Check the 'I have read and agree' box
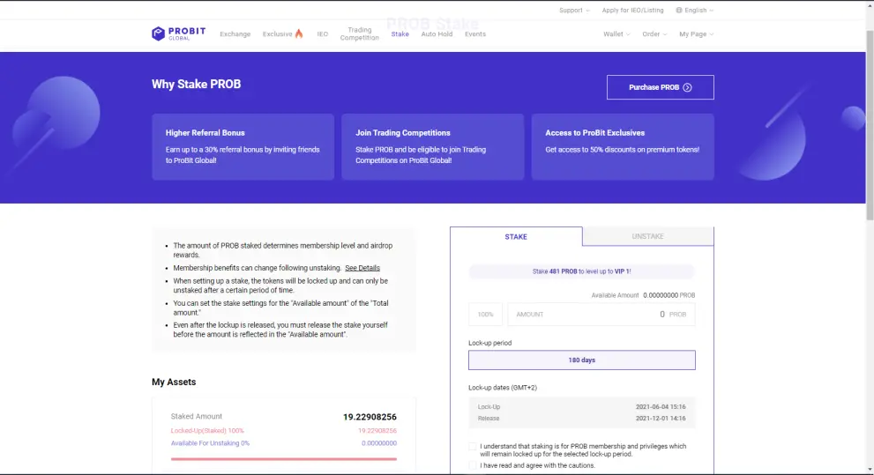The image size is (874, 475). point(473,465)
